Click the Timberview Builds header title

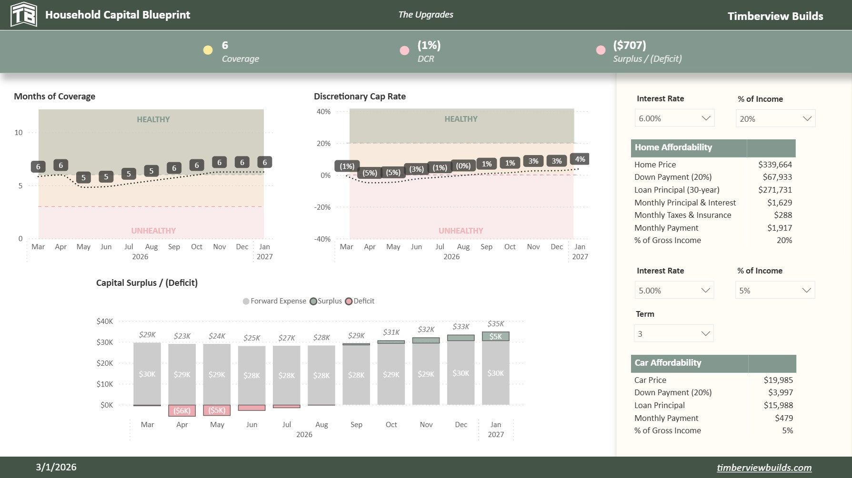(775, 16)
